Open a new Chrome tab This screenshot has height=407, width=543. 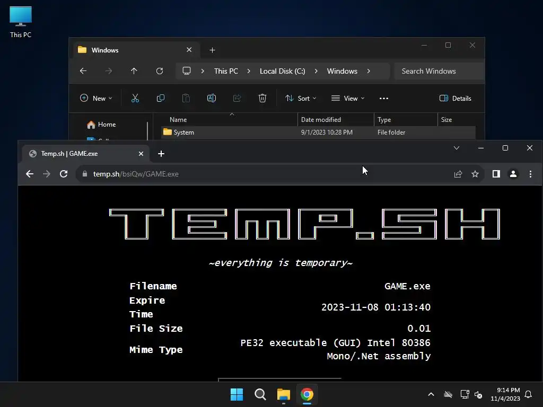tap(161, 154)
